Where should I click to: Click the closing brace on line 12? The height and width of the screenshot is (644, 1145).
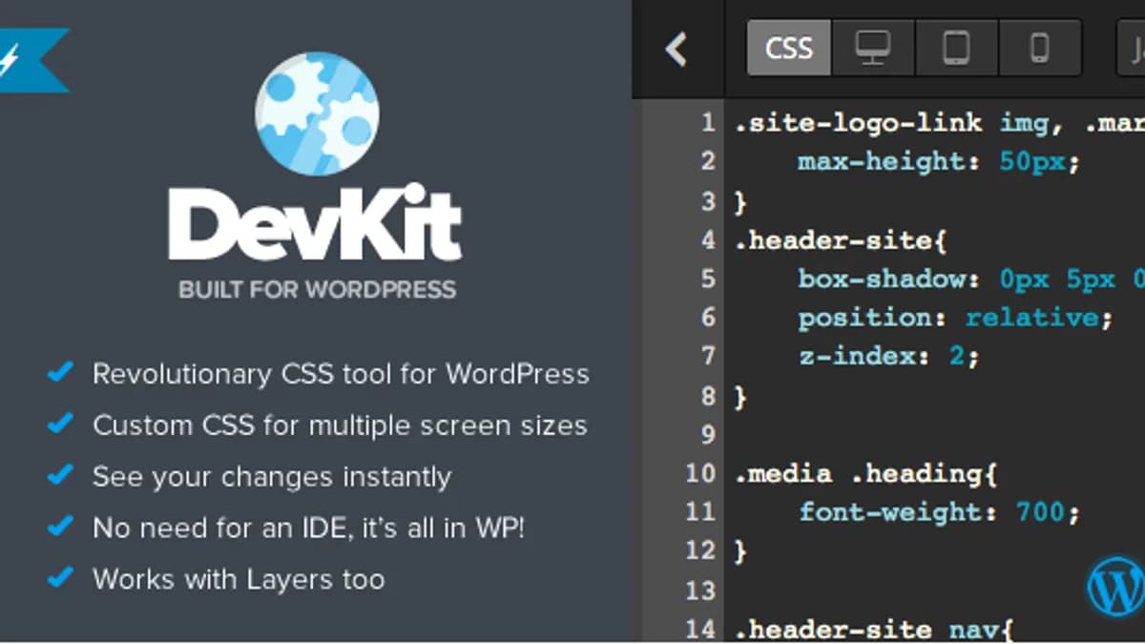coord(740,551)
